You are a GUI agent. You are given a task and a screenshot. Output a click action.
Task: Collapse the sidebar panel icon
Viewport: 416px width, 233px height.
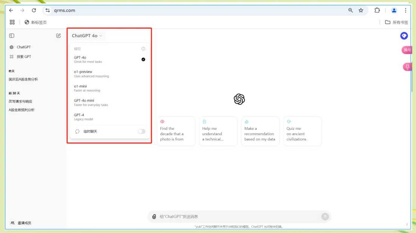pos(12,35)
